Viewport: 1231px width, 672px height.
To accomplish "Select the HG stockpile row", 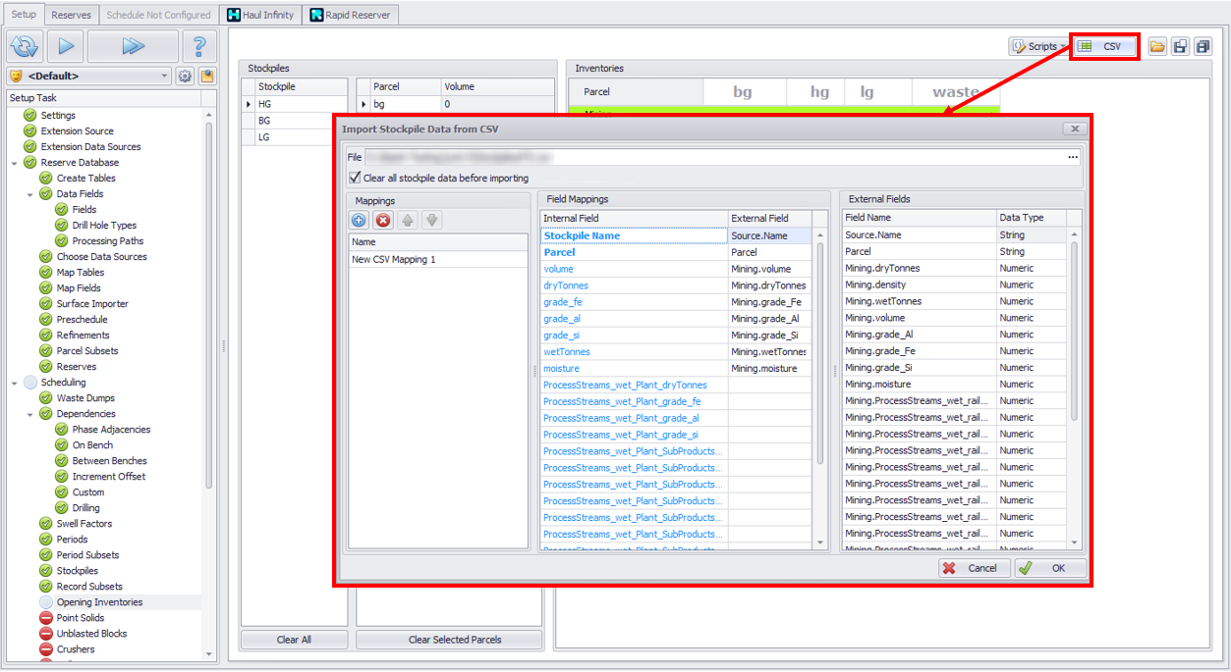I will click(301, 104).
